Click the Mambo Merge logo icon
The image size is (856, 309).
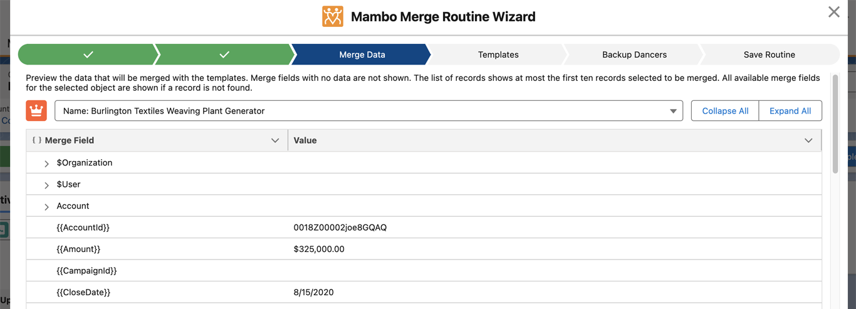(333, 16)
